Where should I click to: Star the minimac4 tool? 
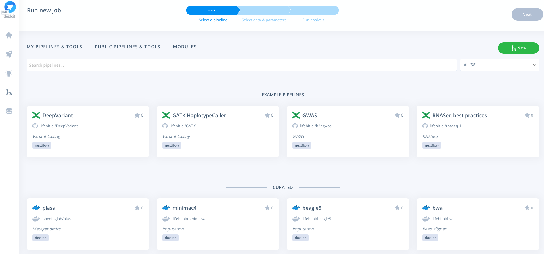click(x=267, y=208)
